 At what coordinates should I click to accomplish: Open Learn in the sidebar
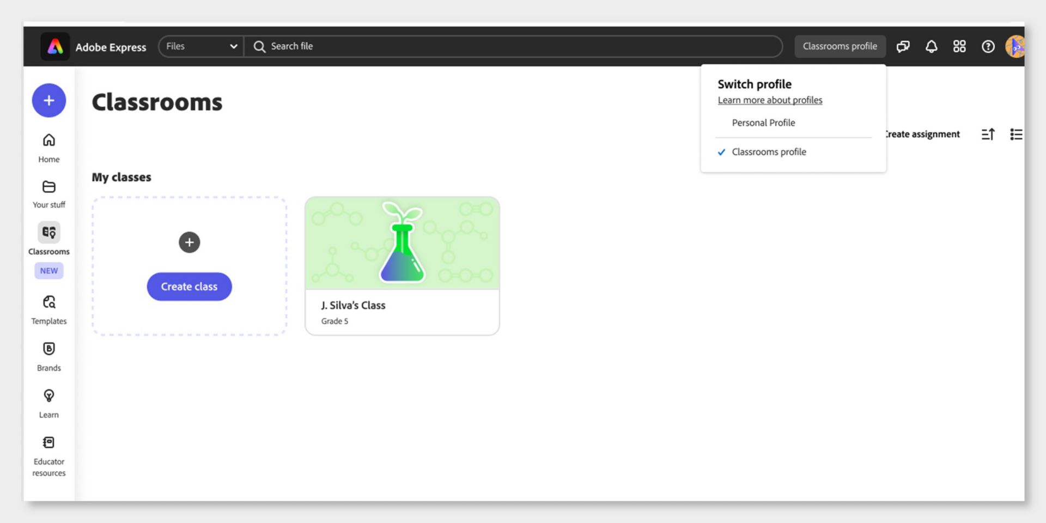[x=49, y=404]
